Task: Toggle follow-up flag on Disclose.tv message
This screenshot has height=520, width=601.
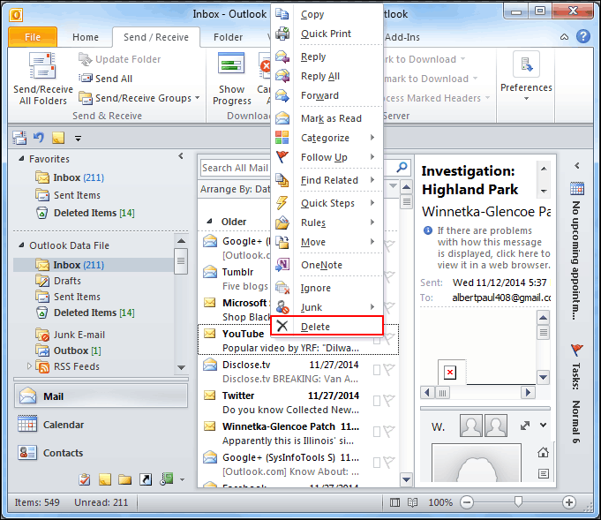Action: pos(389,370)
